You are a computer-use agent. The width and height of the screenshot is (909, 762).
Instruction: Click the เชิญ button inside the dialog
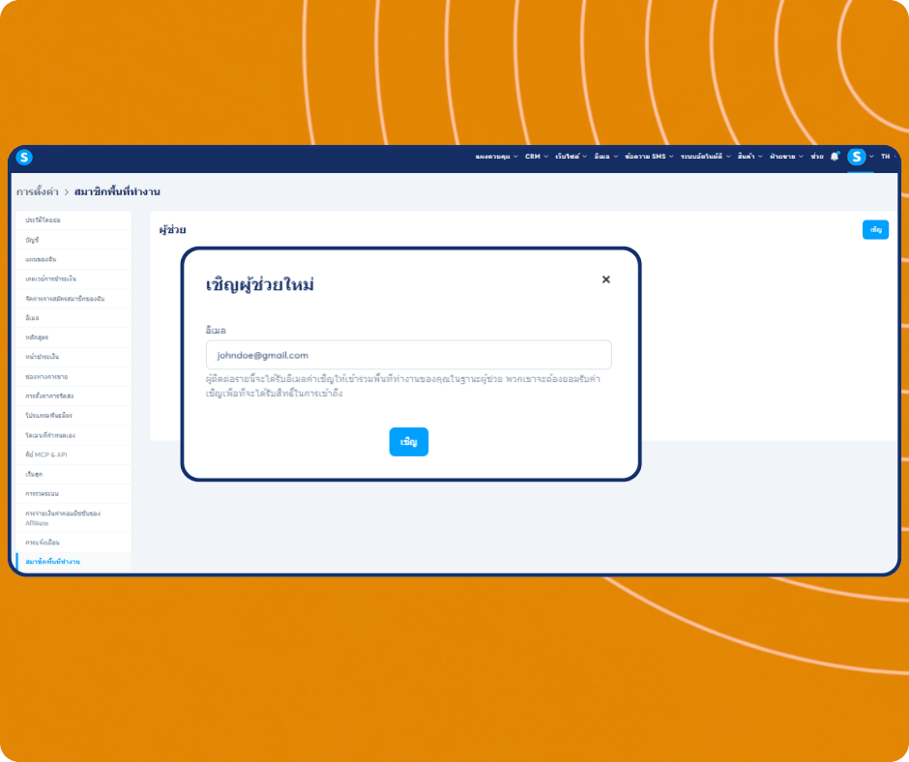click(x=409, y=442)
